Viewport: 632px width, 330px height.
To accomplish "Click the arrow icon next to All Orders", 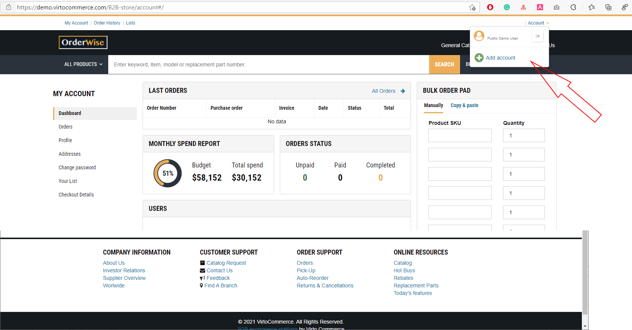I will 403,91.
